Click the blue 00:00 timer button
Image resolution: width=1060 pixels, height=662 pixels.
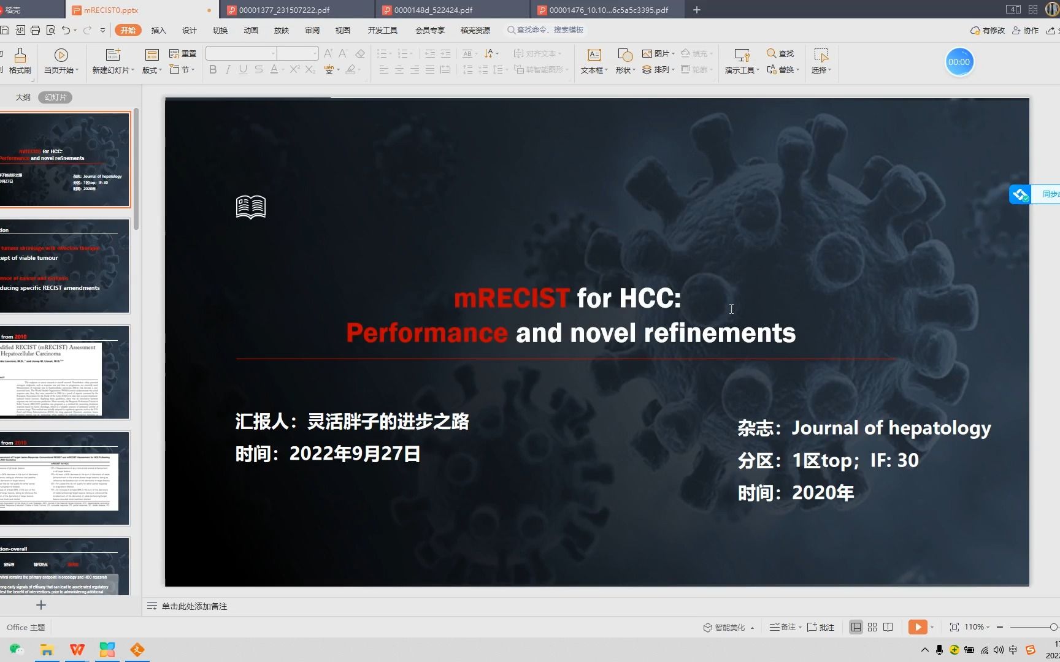(x=959, y=62)
